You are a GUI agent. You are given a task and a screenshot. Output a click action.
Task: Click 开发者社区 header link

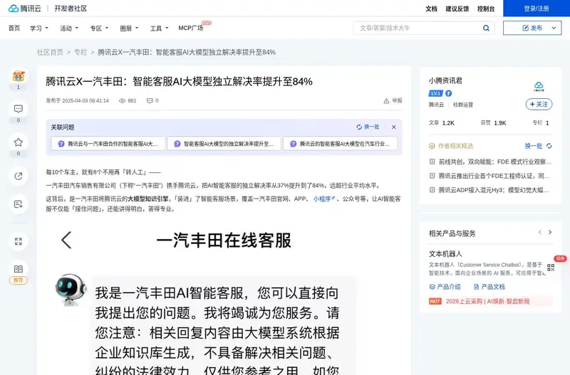click(x=71, y=9)
